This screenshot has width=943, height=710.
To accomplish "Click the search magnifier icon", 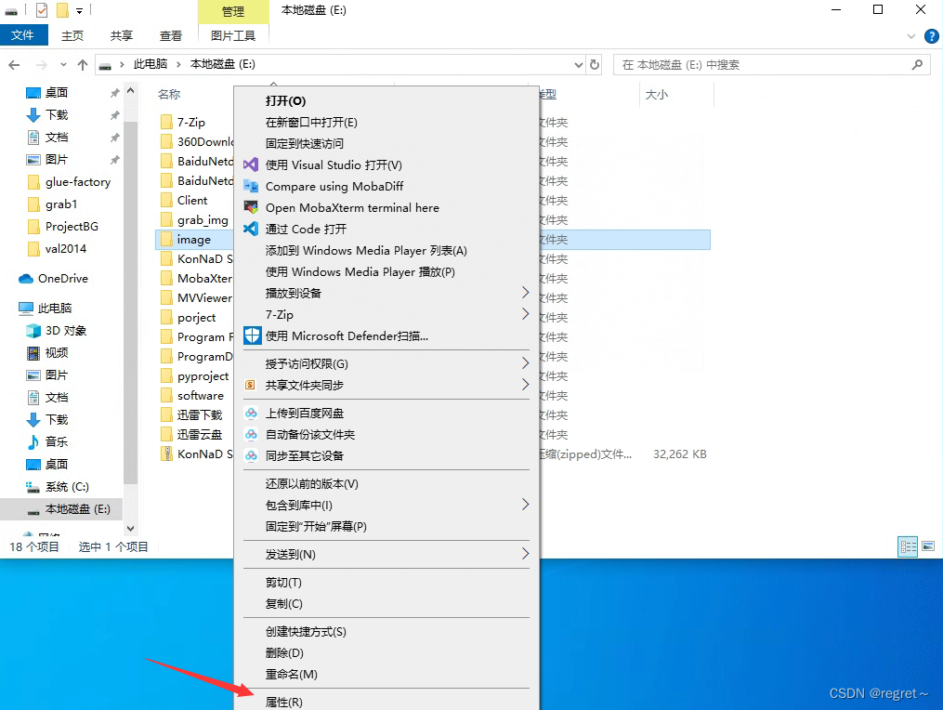I will pyautogui.click(x=917, y=64).
